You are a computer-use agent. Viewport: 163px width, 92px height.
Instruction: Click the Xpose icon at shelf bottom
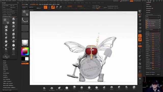click(140, 82)
